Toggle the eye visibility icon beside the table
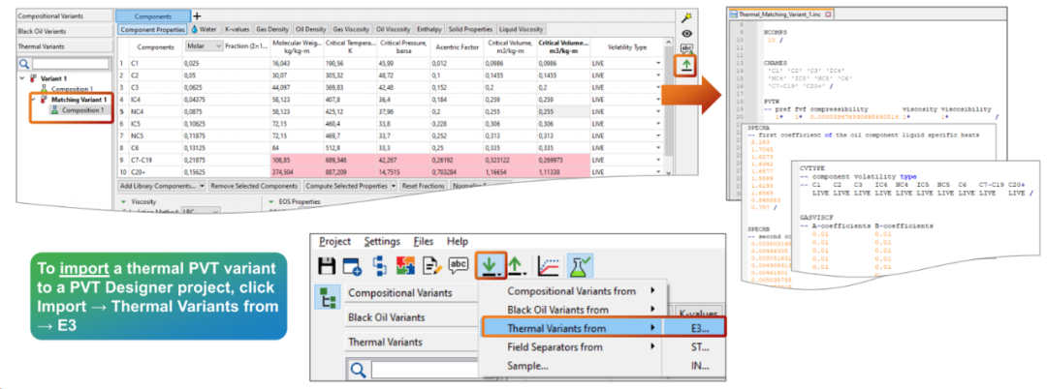Viewport: 1047px width, 389px height. (687, 33)
